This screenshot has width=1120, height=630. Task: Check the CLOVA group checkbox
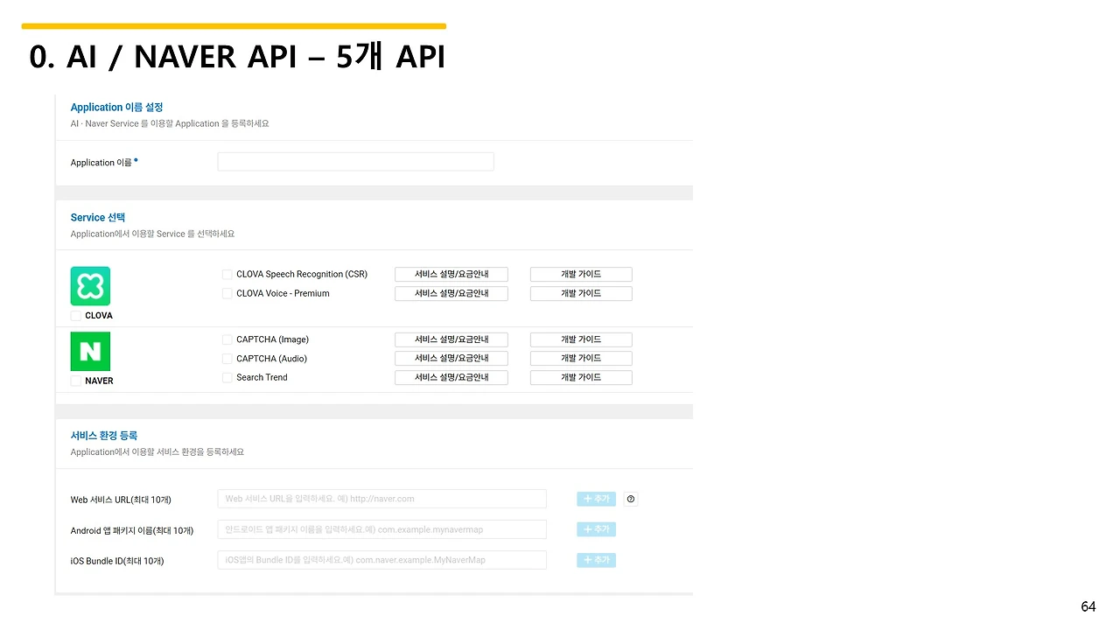click(76, 316)
